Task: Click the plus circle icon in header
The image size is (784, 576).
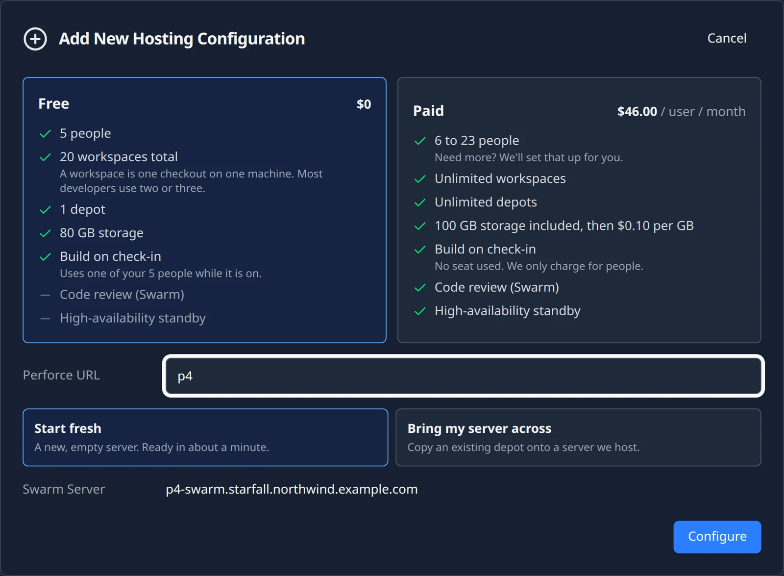Action: tap(35, 39)
